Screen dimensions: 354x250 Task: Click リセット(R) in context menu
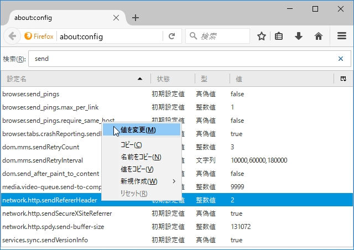click(142, 194)
